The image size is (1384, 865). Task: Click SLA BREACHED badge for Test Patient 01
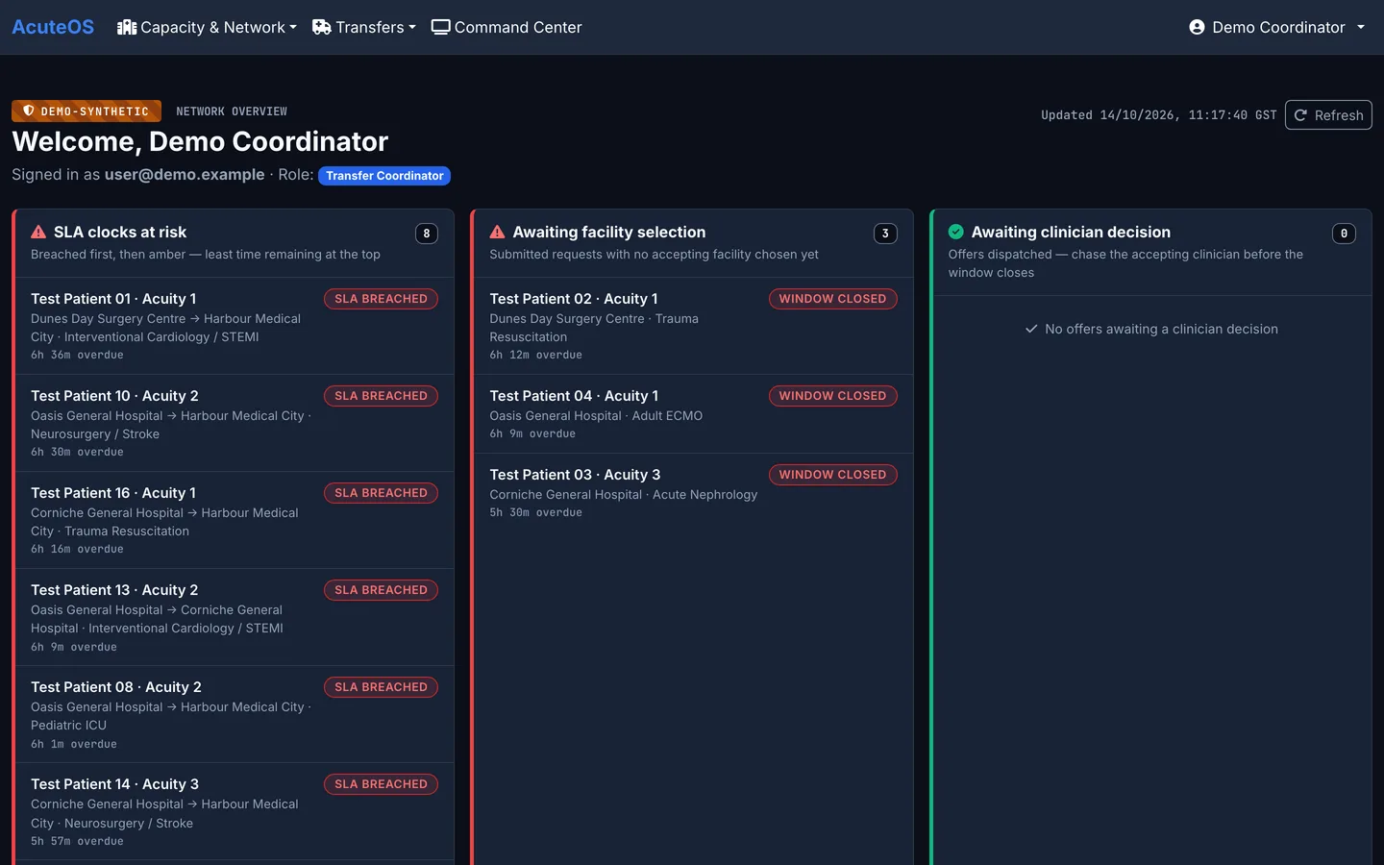pos(381,299)
